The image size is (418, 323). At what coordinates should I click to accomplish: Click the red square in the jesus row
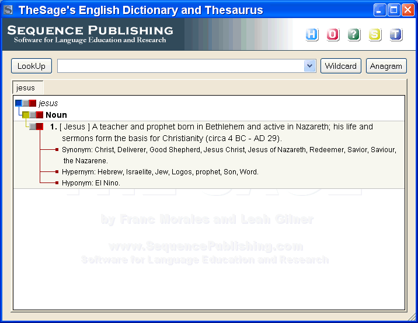[x=33, y=103]
